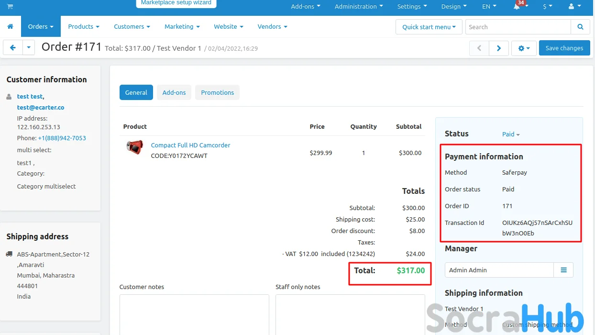
Task: Click the VAT $12.00 included line
Action: pos(329,254)
